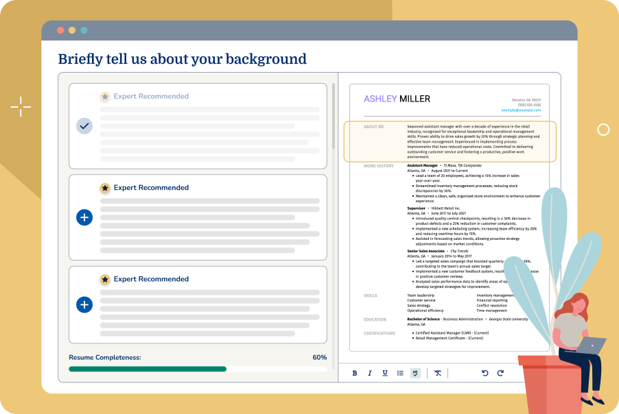Underline text using the U icon

[x=384, y=373]
